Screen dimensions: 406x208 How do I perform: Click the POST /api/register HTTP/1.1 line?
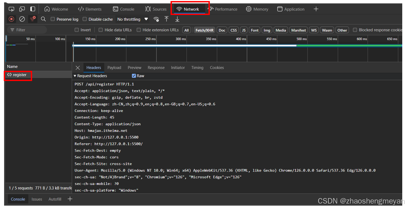(x=104, y=84)
